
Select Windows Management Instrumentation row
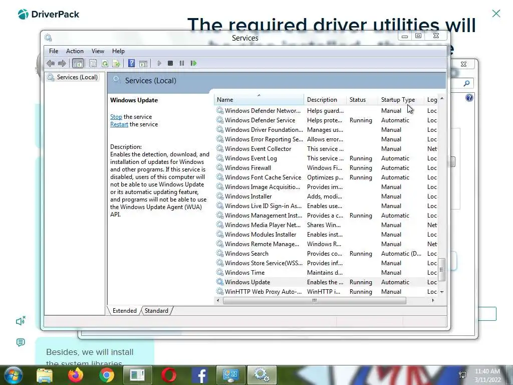tap(326, 216)
